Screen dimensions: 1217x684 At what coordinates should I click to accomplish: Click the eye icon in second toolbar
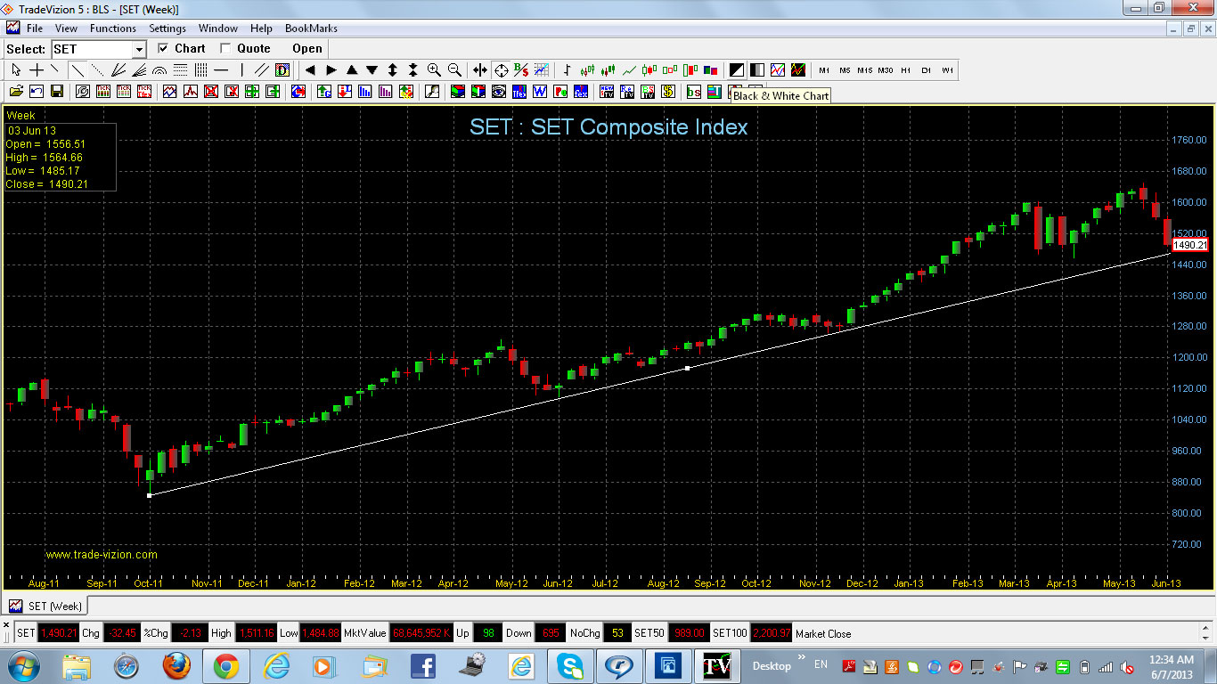(x=499, y=91)
